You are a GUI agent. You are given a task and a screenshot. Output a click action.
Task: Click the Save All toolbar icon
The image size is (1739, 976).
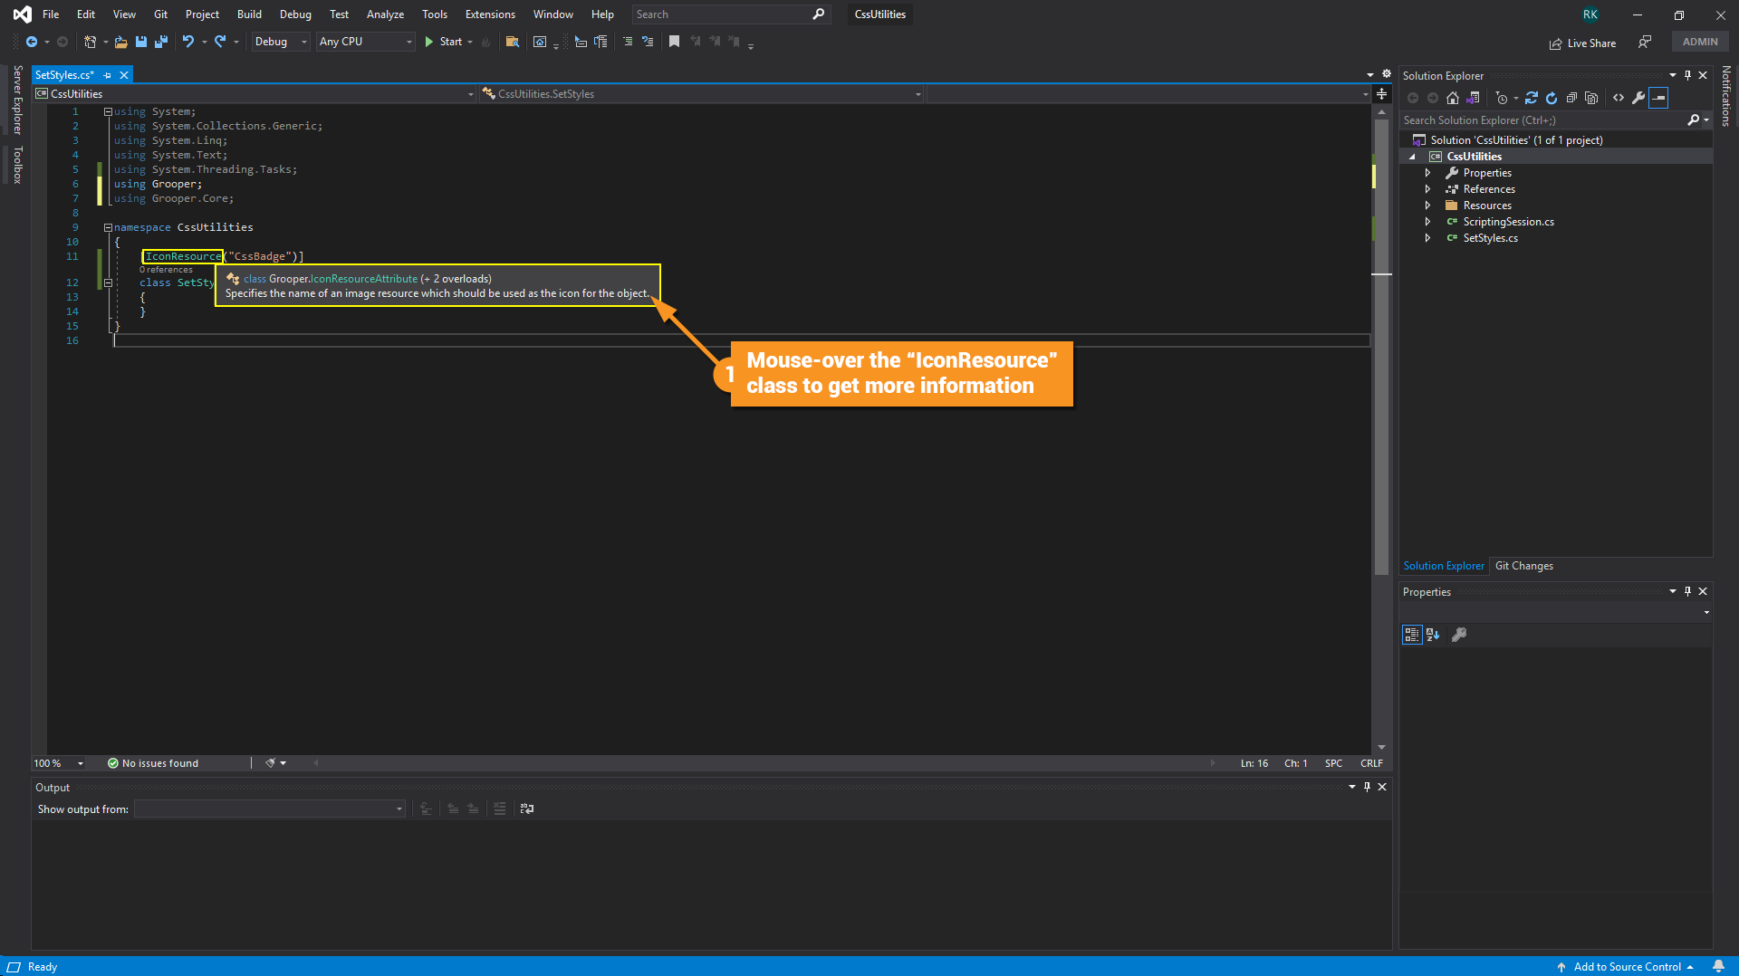click(x=161, y=42)
